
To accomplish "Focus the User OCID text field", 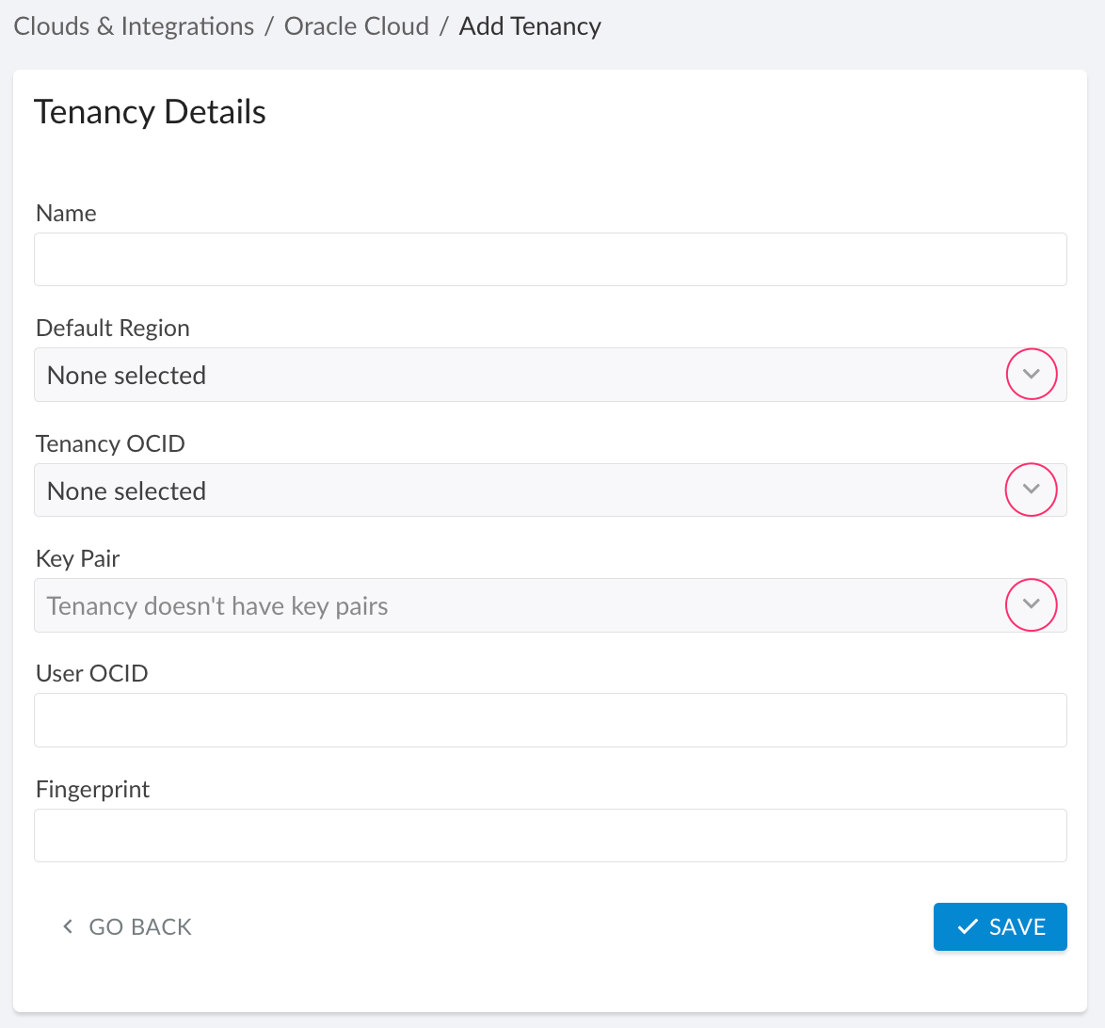I will 551,720.
